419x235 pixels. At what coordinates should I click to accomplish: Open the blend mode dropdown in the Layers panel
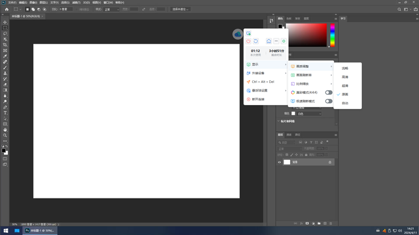289,149
